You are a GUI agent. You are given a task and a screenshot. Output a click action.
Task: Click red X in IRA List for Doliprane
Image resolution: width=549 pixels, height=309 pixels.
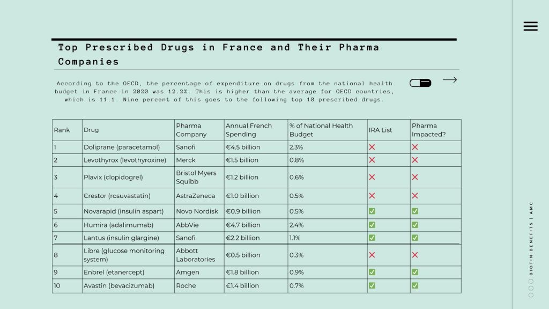pyautogui.click(x=372, y=147)
